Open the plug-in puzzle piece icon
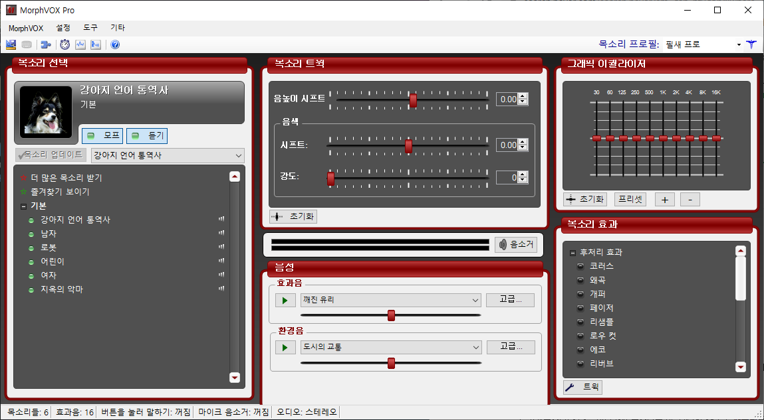This screenshot has height=420, width=764. (x=46, y=44)
